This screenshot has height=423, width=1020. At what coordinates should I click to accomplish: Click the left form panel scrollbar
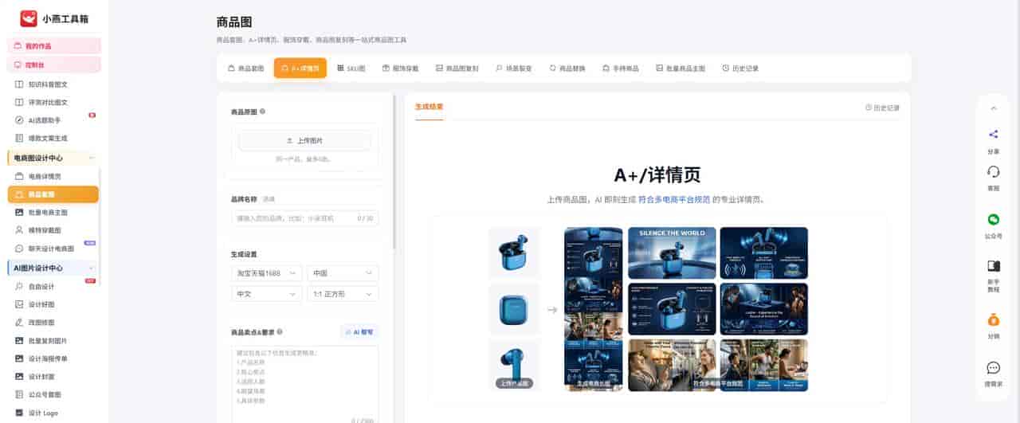(x=394, y=171)
